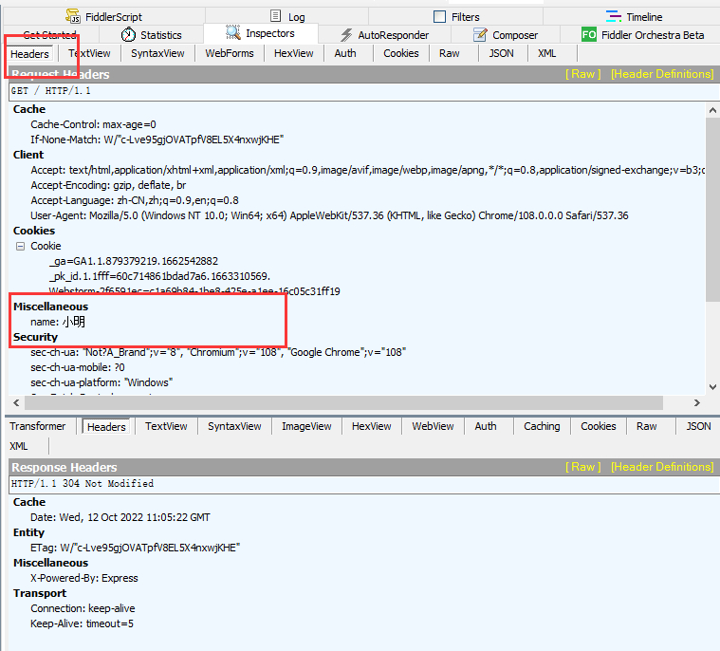Open request Raw tab
This screenshot has width=720, height=651.
tap(449, 53)
